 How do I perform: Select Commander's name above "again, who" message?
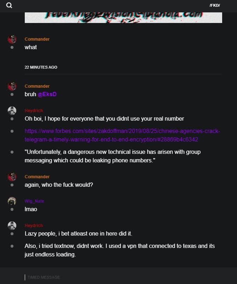(37, 177)
